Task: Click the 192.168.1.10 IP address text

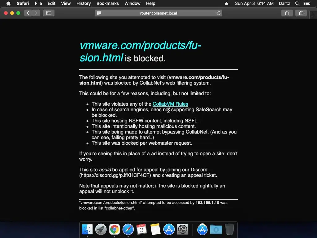Action: coord(207,203)
